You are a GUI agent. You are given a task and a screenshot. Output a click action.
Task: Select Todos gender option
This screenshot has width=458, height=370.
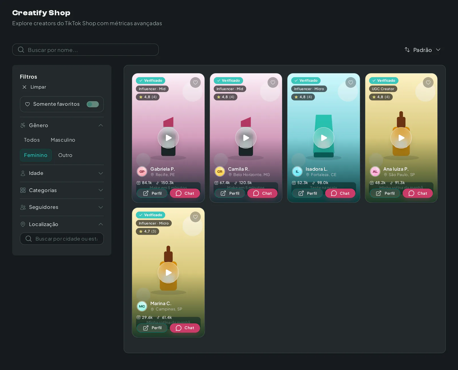pyautogui.click(x=32, y=140)
